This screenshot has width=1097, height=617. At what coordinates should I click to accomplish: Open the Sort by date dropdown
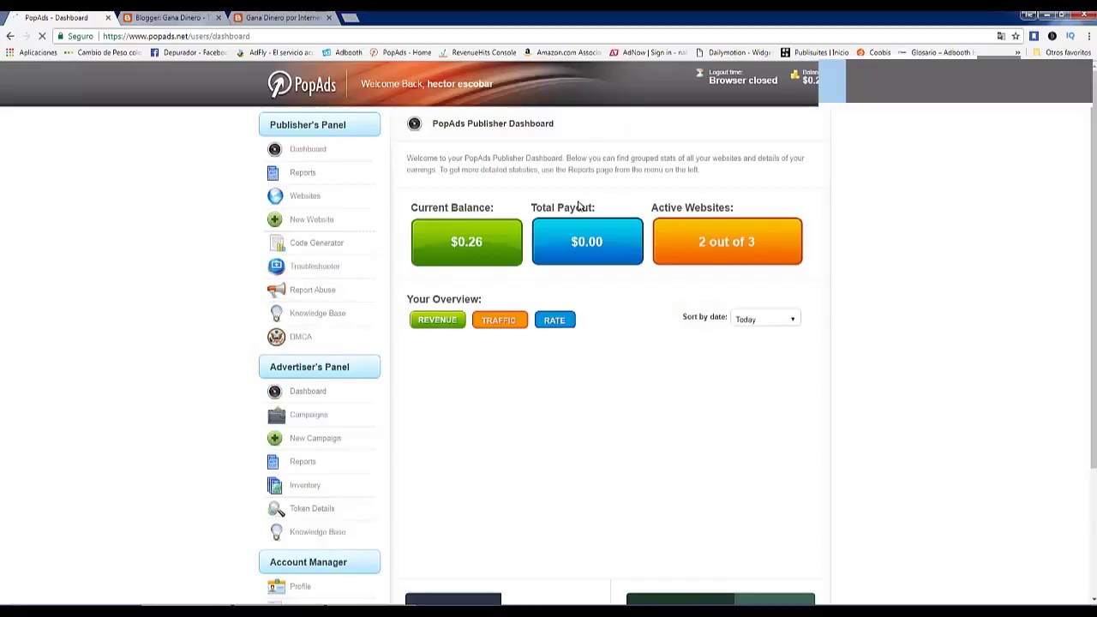765,320
